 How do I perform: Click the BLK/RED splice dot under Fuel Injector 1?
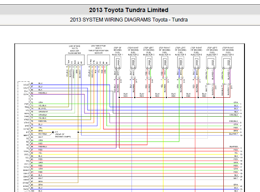(119, 97)
